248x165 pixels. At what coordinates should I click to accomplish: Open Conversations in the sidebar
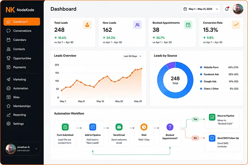[x=22, y=31]
